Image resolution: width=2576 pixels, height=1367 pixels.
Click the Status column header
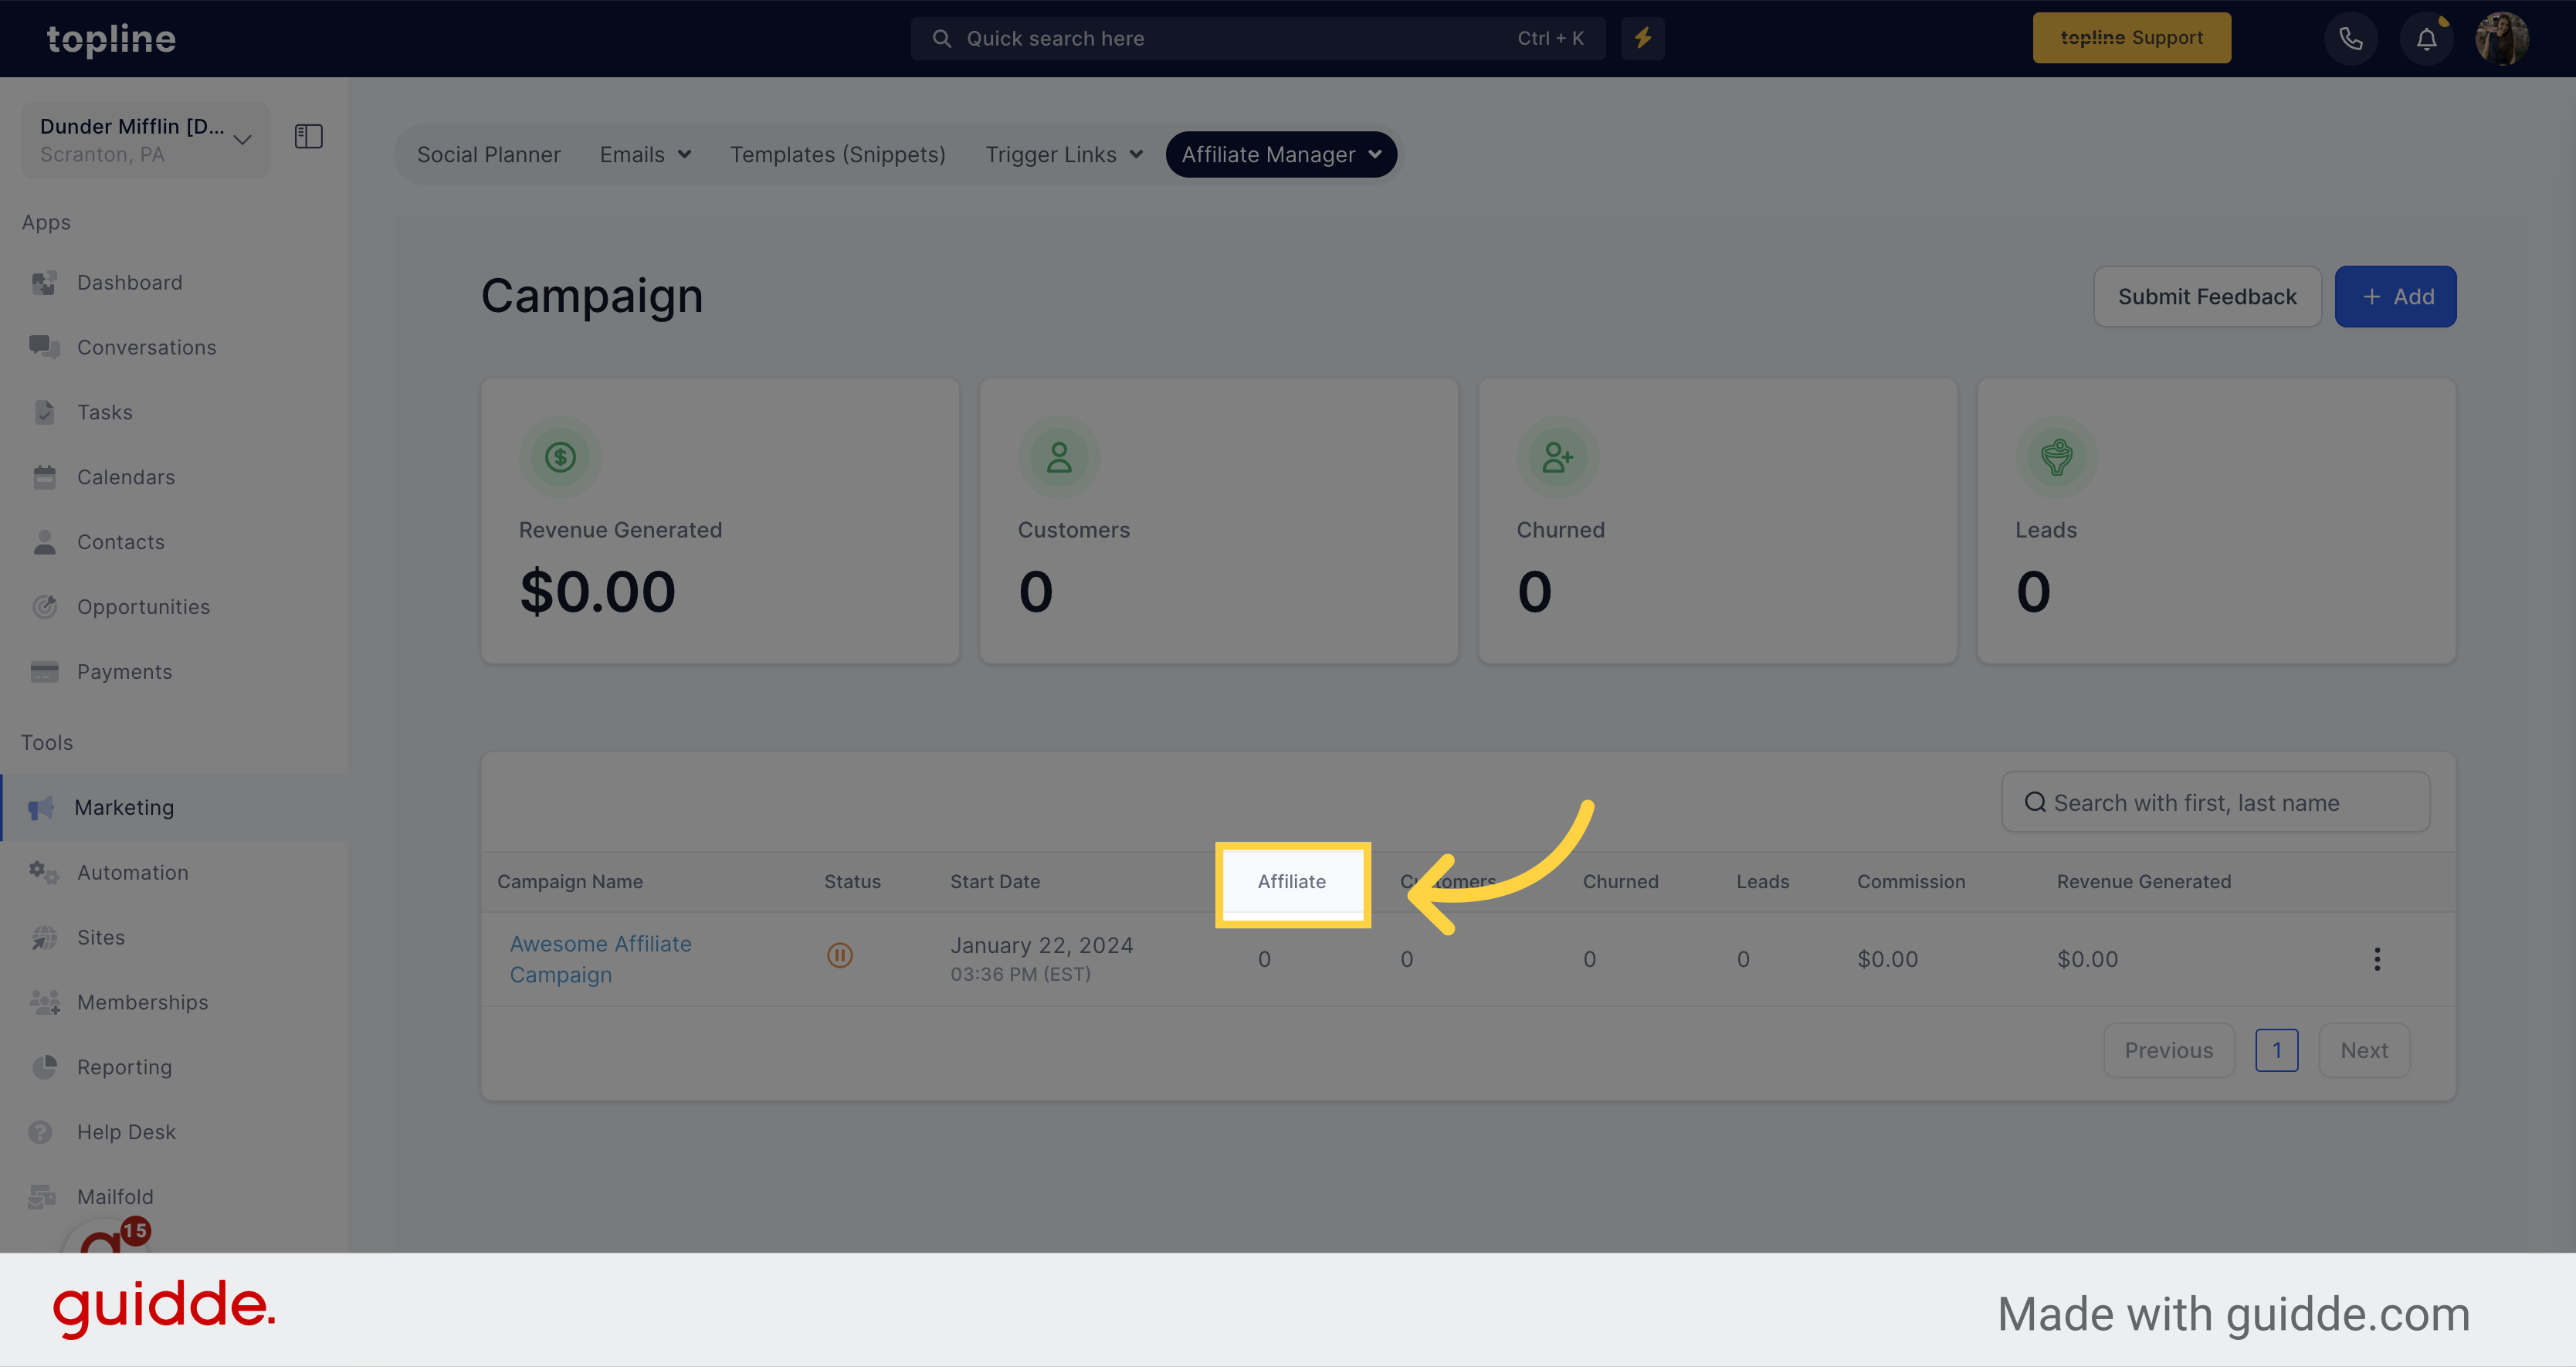(x=852, y=882)
